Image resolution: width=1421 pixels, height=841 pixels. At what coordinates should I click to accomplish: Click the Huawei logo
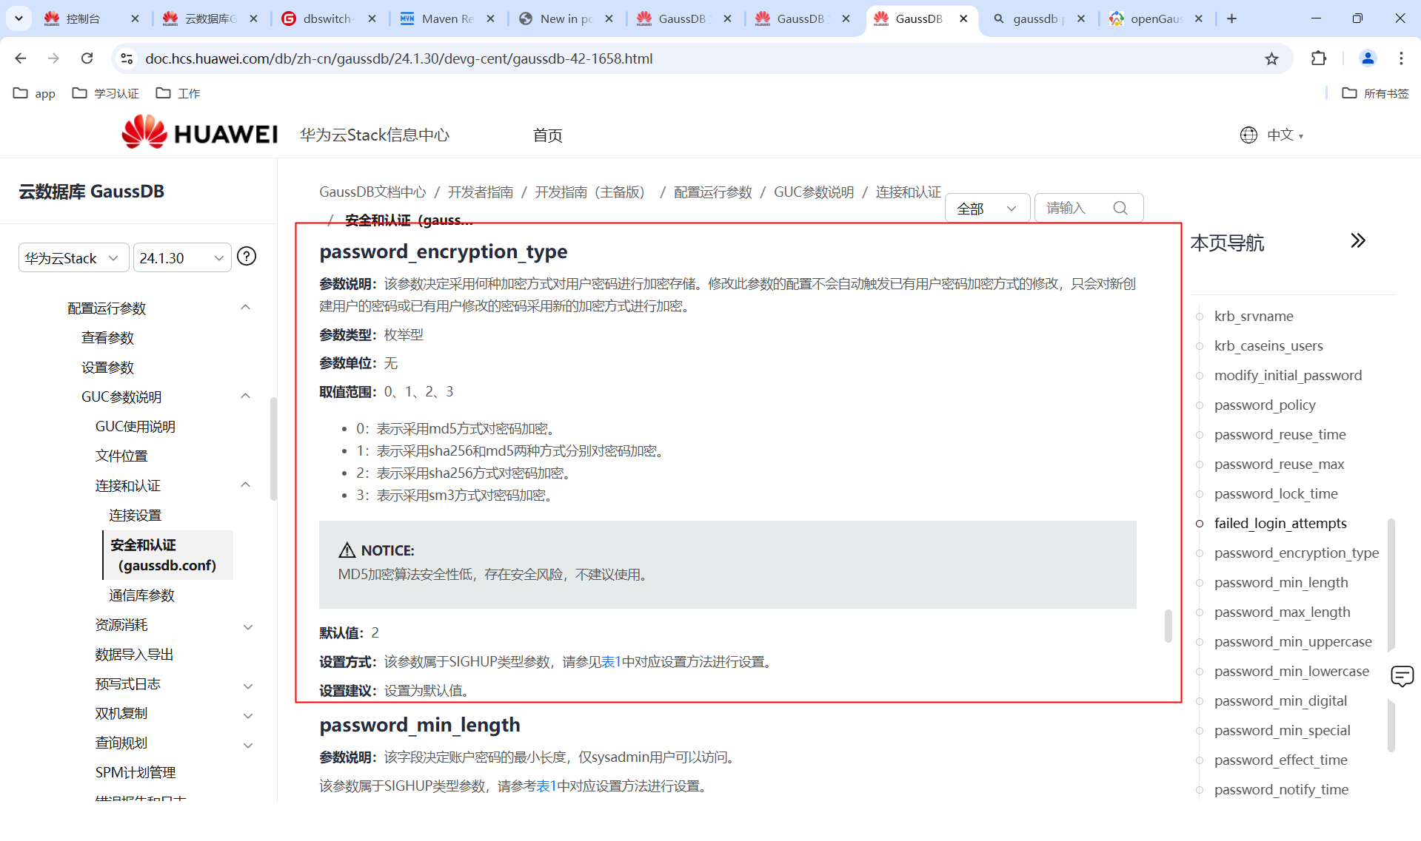tap(200, 133)
